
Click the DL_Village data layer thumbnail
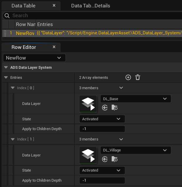pos(88,155)
